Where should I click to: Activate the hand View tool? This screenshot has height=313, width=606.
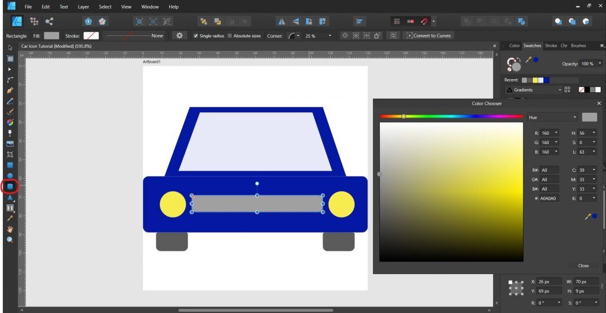10,229
